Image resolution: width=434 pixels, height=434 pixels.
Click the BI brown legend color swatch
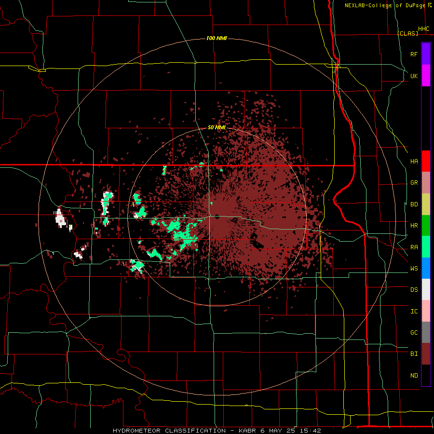pos(426,354)
